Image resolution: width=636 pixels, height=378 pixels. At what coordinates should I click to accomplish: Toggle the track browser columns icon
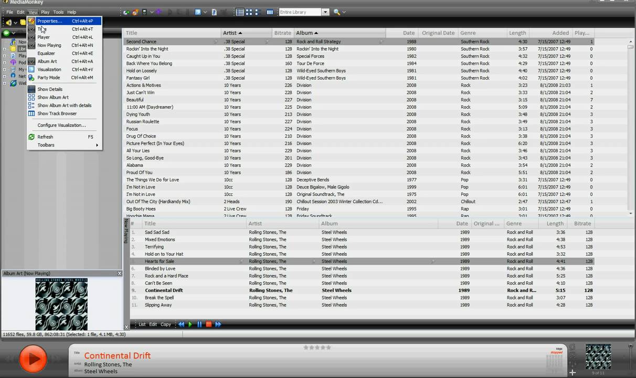pyautogui.click(x=270, y=12)
